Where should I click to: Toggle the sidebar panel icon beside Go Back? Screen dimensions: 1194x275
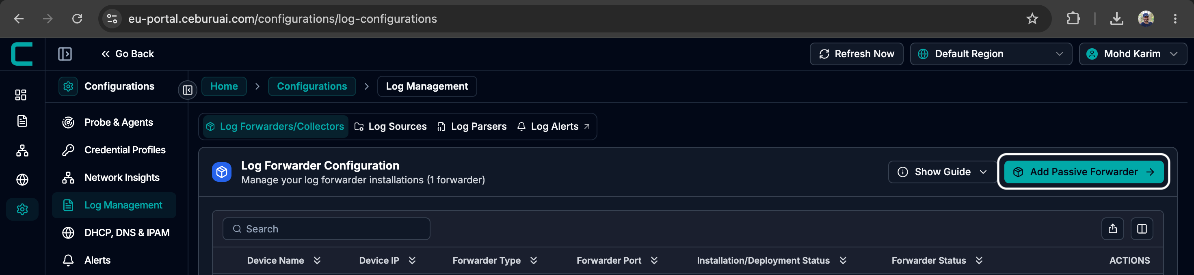[x=65, y=54]
